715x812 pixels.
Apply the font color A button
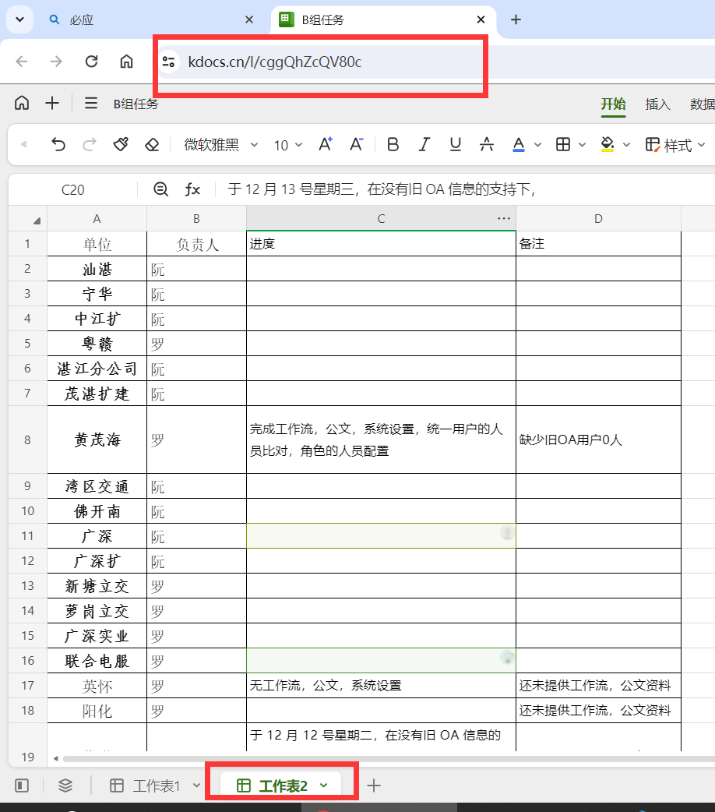pyautogui.click(x=518, y=144)
